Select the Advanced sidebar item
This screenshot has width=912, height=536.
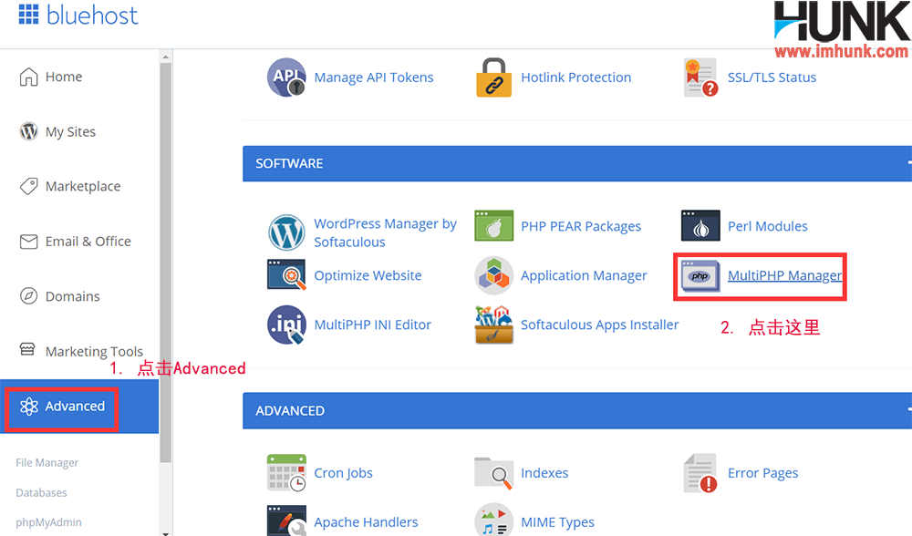79,407
